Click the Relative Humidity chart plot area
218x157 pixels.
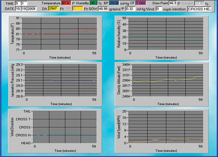pos(166,34)
